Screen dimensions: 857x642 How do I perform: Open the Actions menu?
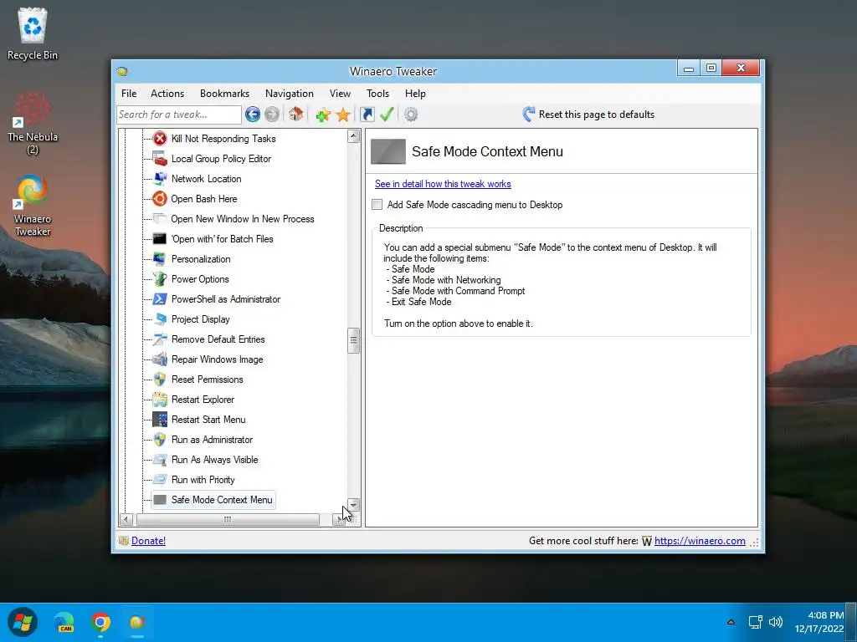(167, 94)
